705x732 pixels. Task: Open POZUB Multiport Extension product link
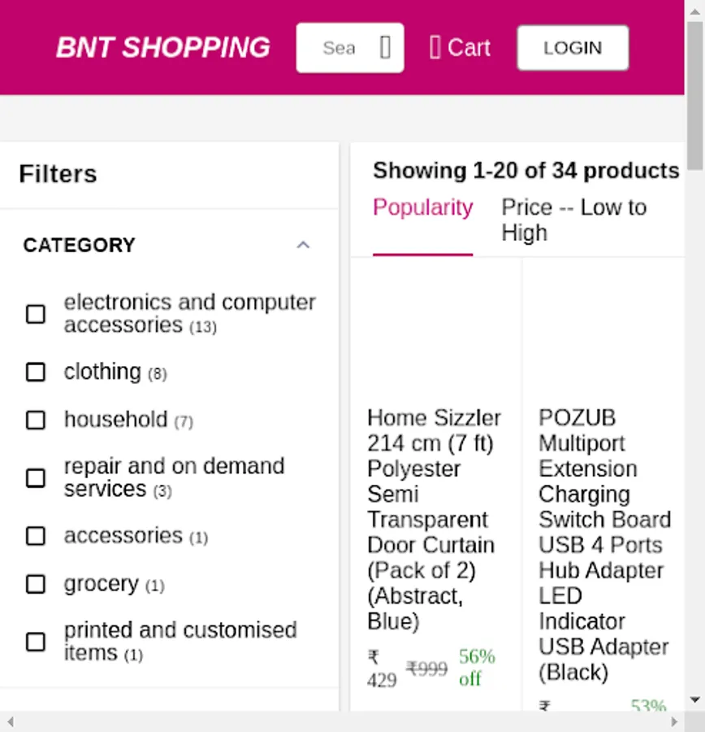coord(604,543)
